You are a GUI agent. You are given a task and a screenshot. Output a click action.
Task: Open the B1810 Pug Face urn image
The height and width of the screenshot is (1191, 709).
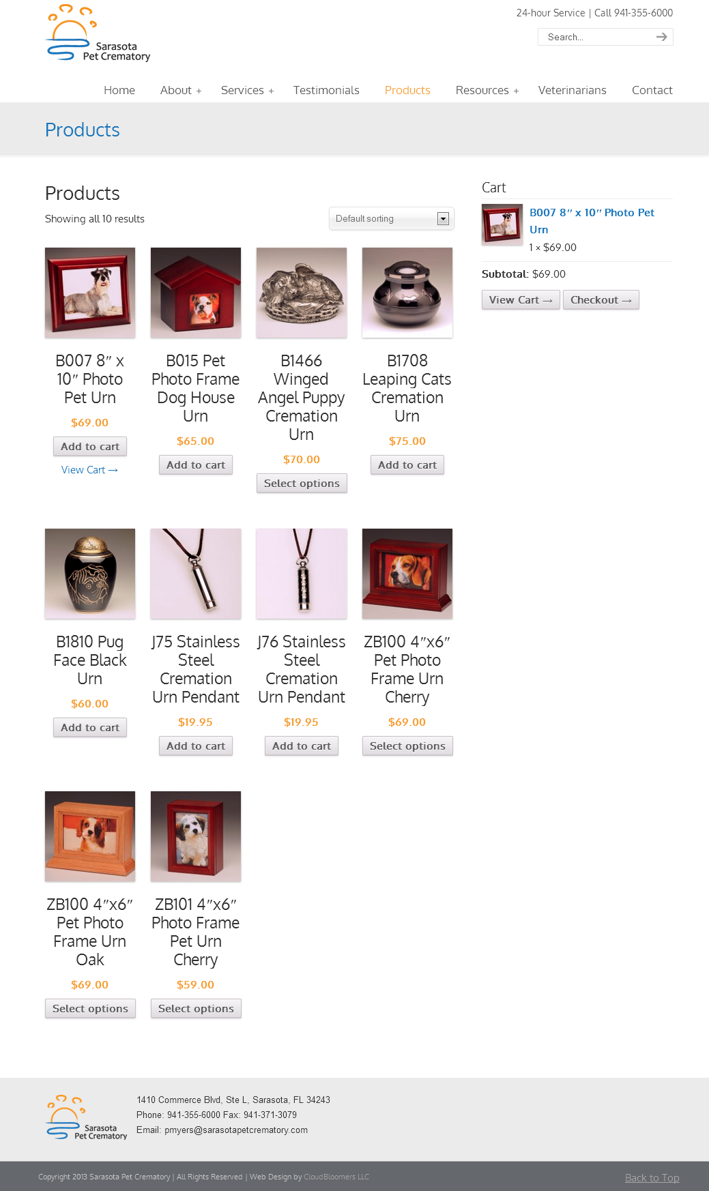[90, 574]
